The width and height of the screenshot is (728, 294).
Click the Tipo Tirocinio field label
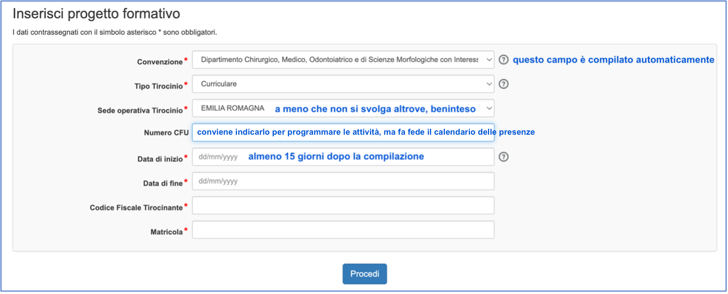click(x=158, y=86)
